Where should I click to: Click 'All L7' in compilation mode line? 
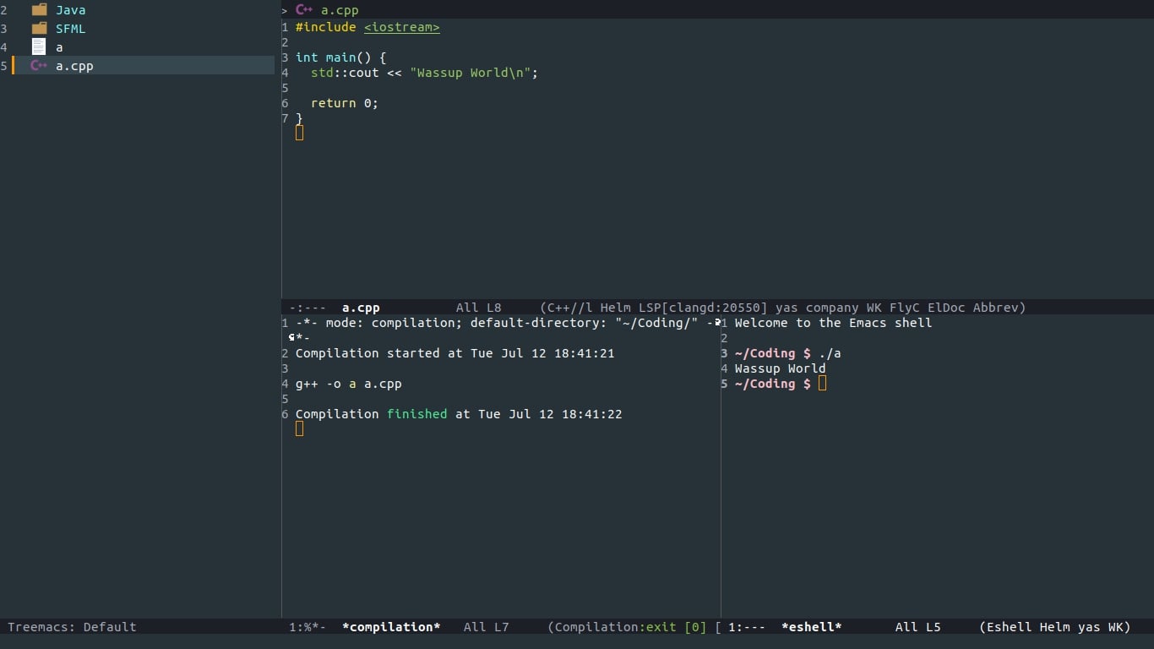click(x=486, y=627)
